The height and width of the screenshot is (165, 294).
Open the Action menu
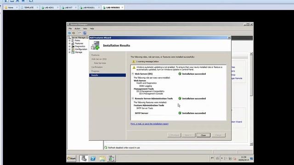tap(78, 28)
